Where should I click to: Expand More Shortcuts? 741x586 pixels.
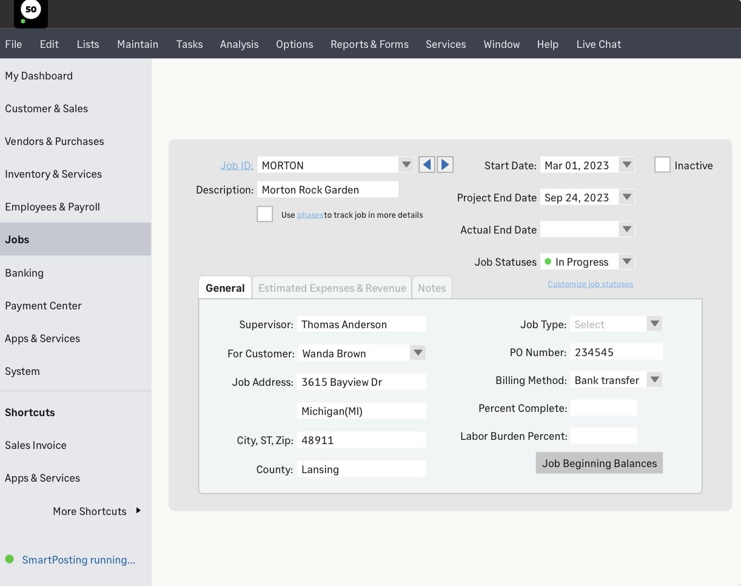pyautogui.click(x=90, y=511)
